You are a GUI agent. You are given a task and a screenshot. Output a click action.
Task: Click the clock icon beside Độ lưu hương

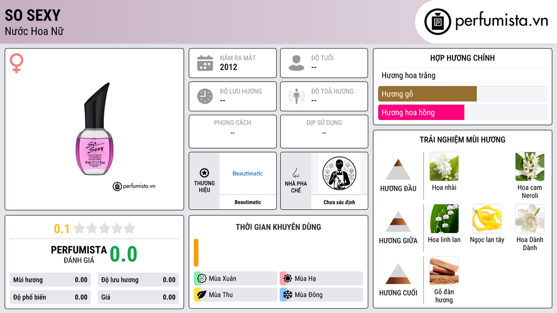[x=205, y=96]
